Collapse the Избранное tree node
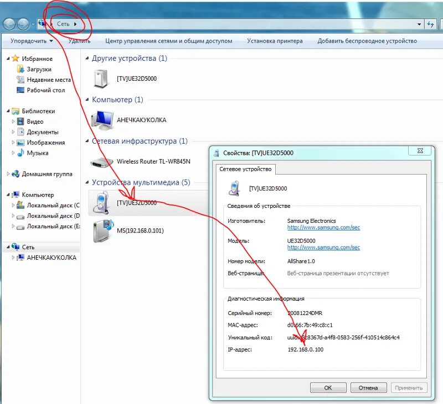 pyautogui.click(x=8, y=59)
